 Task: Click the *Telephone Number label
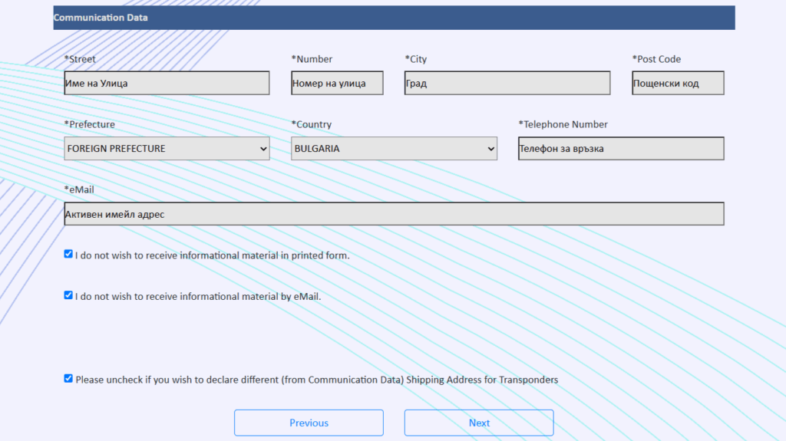[563, 124]
